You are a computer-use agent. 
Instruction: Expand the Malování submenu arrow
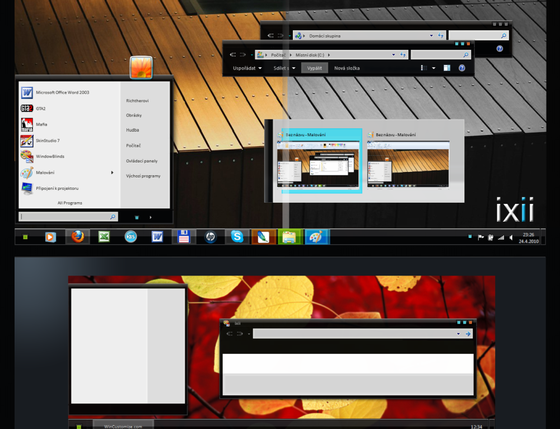[113, 172]
